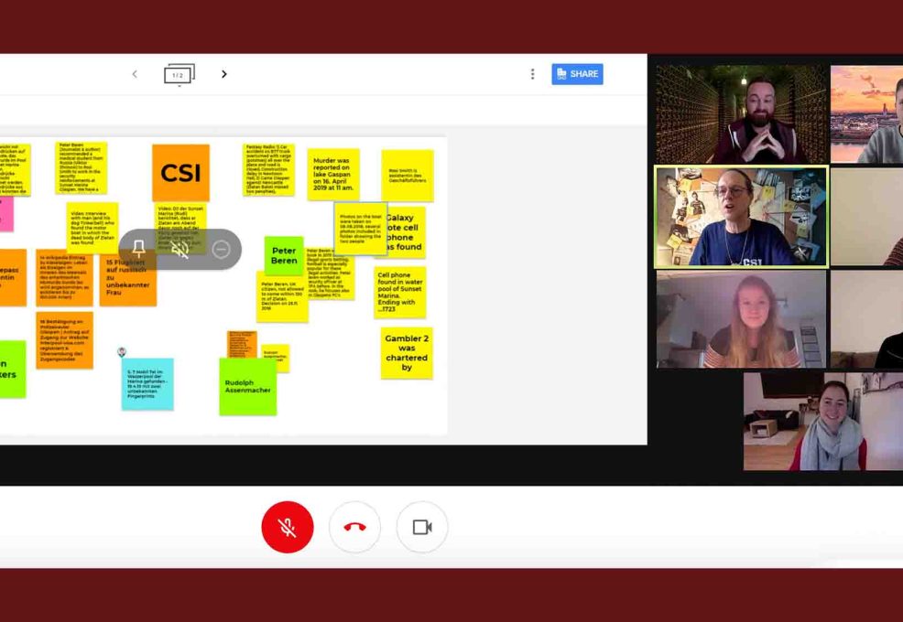
Task: Click the green Rudolph Assenmacher note
Action: (x=247, y=386)
